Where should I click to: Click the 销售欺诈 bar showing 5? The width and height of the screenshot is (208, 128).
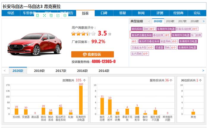point(137,111)
